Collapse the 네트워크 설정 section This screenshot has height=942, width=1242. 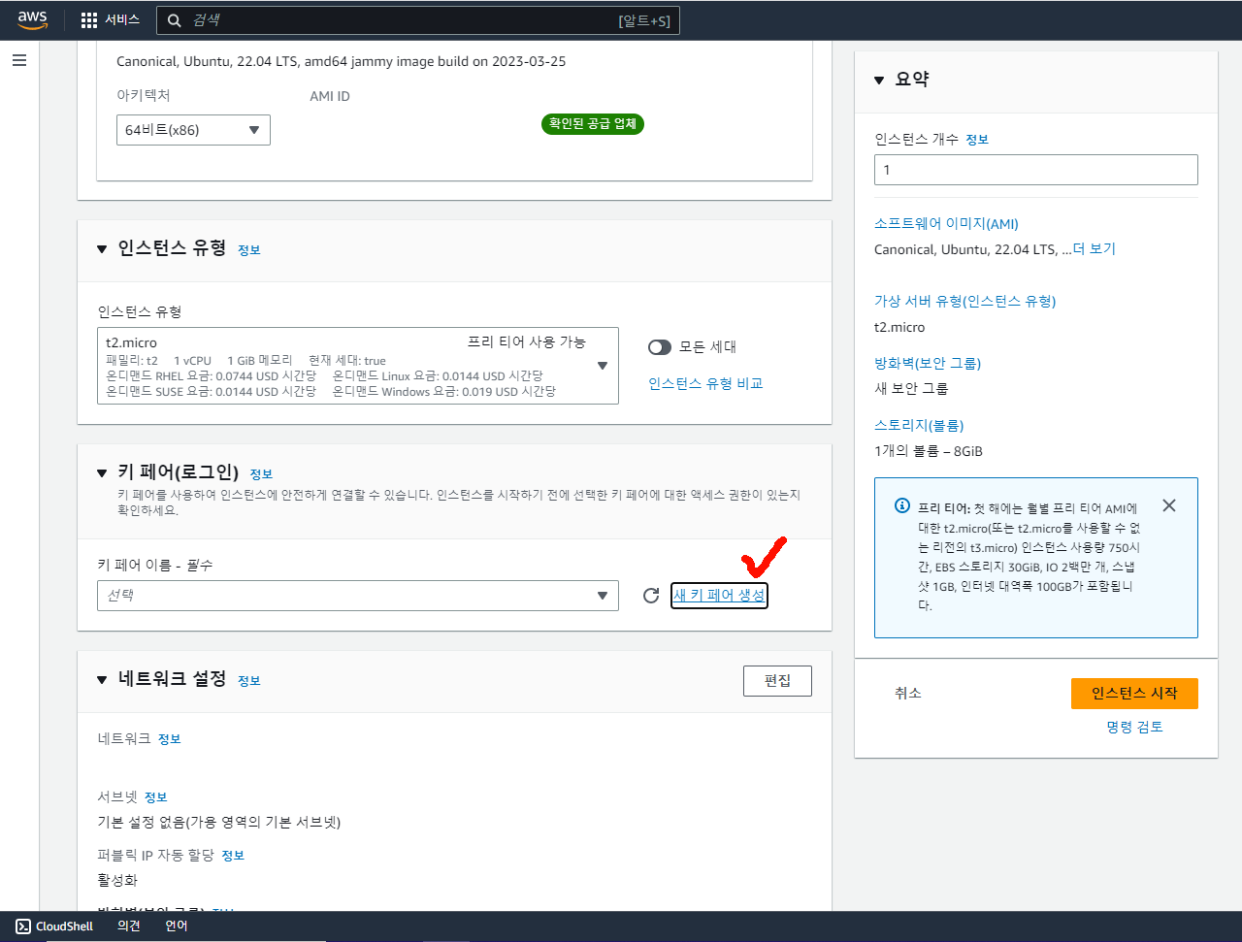tap(102, 680)
